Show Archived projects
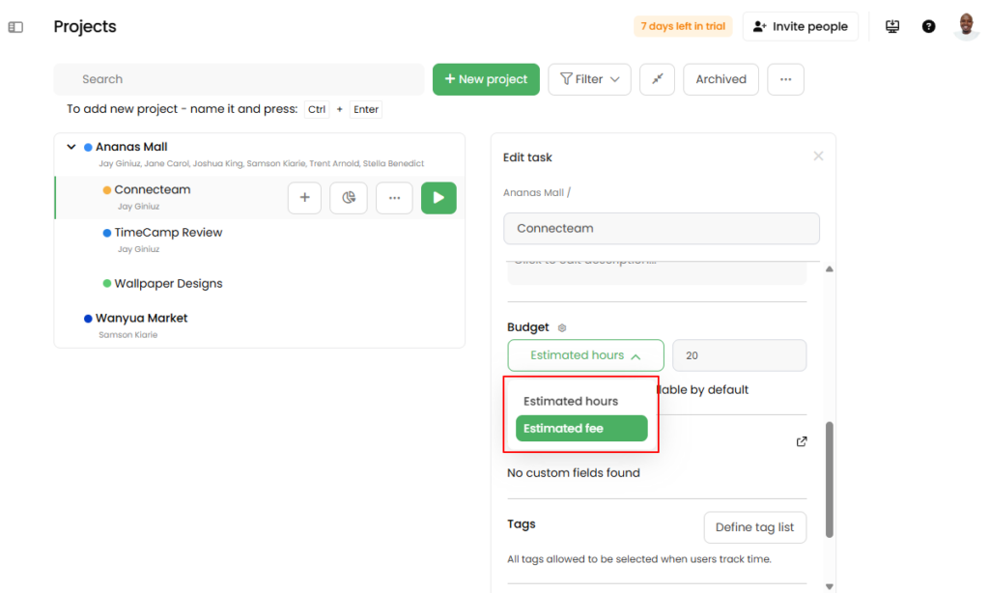The image size is (989, 593). click(x=721, y=79)
